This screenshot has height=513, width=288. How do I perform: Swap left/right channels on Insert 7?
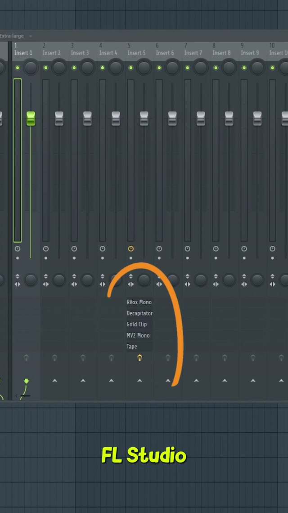[187, 284]
